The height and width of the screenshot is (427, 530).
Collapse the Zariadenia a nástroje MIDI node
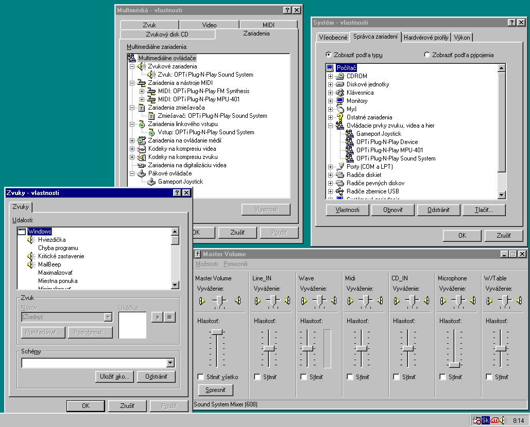coord(132,83)
